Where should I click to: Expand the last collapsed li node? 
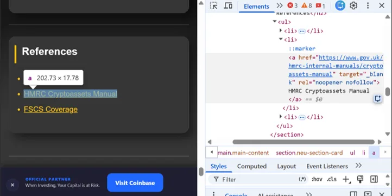281,117
